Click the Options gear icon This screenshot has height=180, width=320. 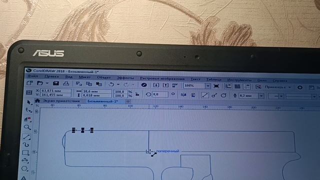tap(300, 87)
